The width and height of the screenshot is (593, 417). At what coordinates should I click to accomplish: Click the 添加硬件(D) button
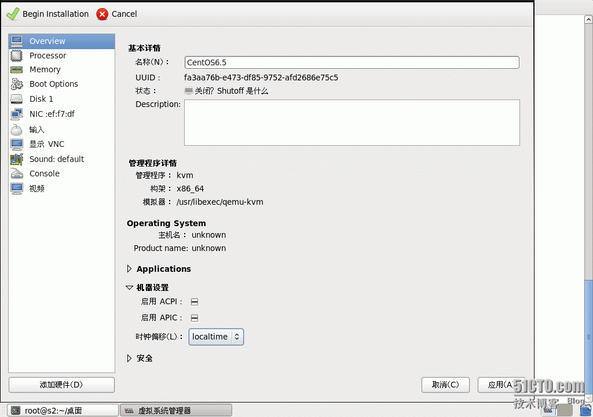point(61,385)
